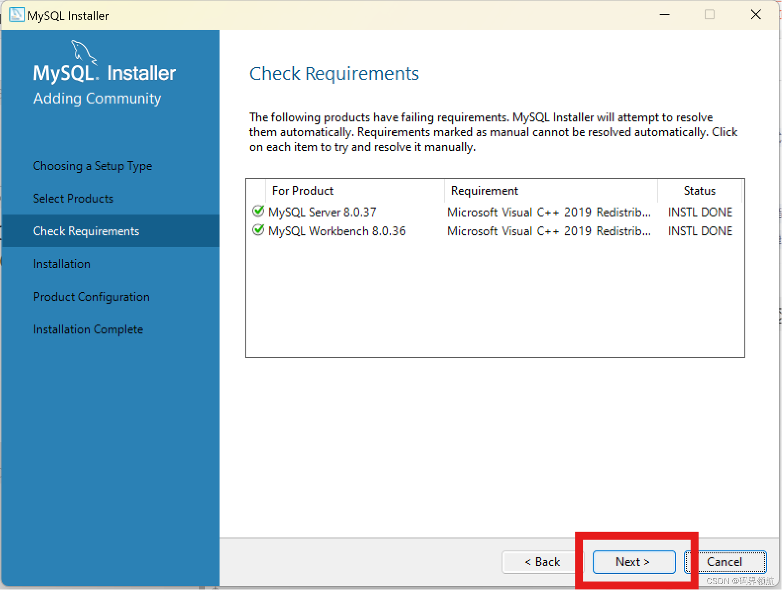This screenshot has width=782, height=590.
Task: Click the MySQL Installer title bar icon
Action: (x=17, y=15)
